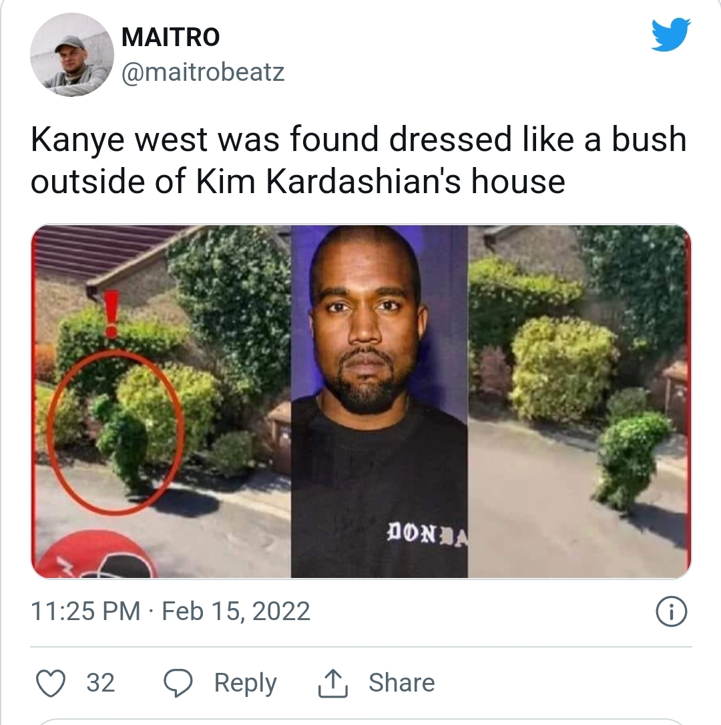Open the tweet info circle icon
This screenshot has width=721, height=725.
pos(672,611)
